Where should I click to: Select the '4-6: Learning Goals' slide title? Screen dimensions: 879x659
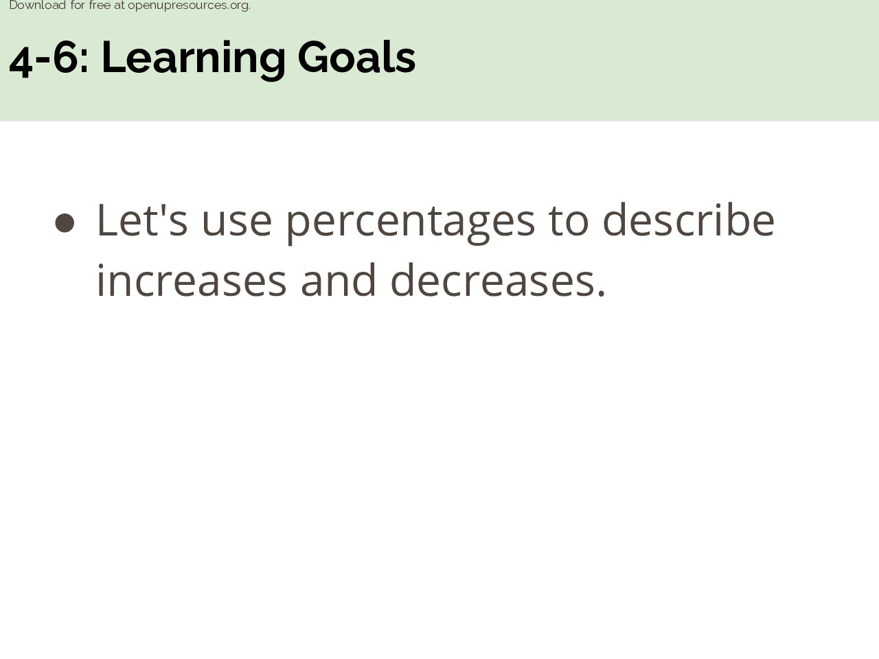tap(212, 58)
